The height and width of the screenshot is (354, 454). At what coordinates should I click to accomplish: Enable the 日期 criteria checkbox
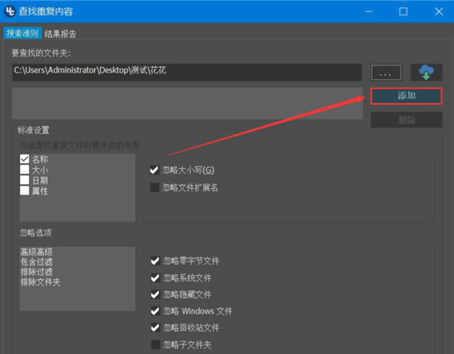(x=24, y=180)
